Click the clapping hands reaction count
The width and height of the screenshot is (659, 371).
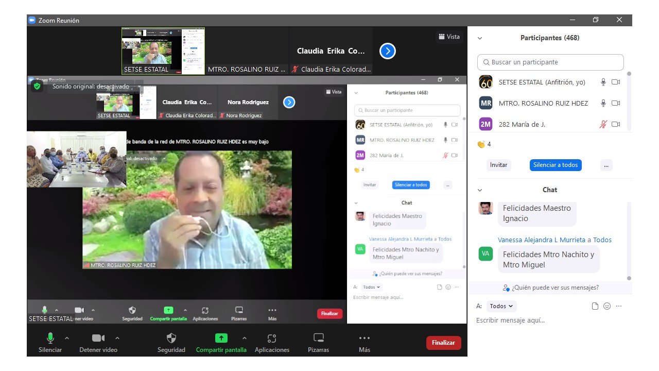tap(484, 144)
